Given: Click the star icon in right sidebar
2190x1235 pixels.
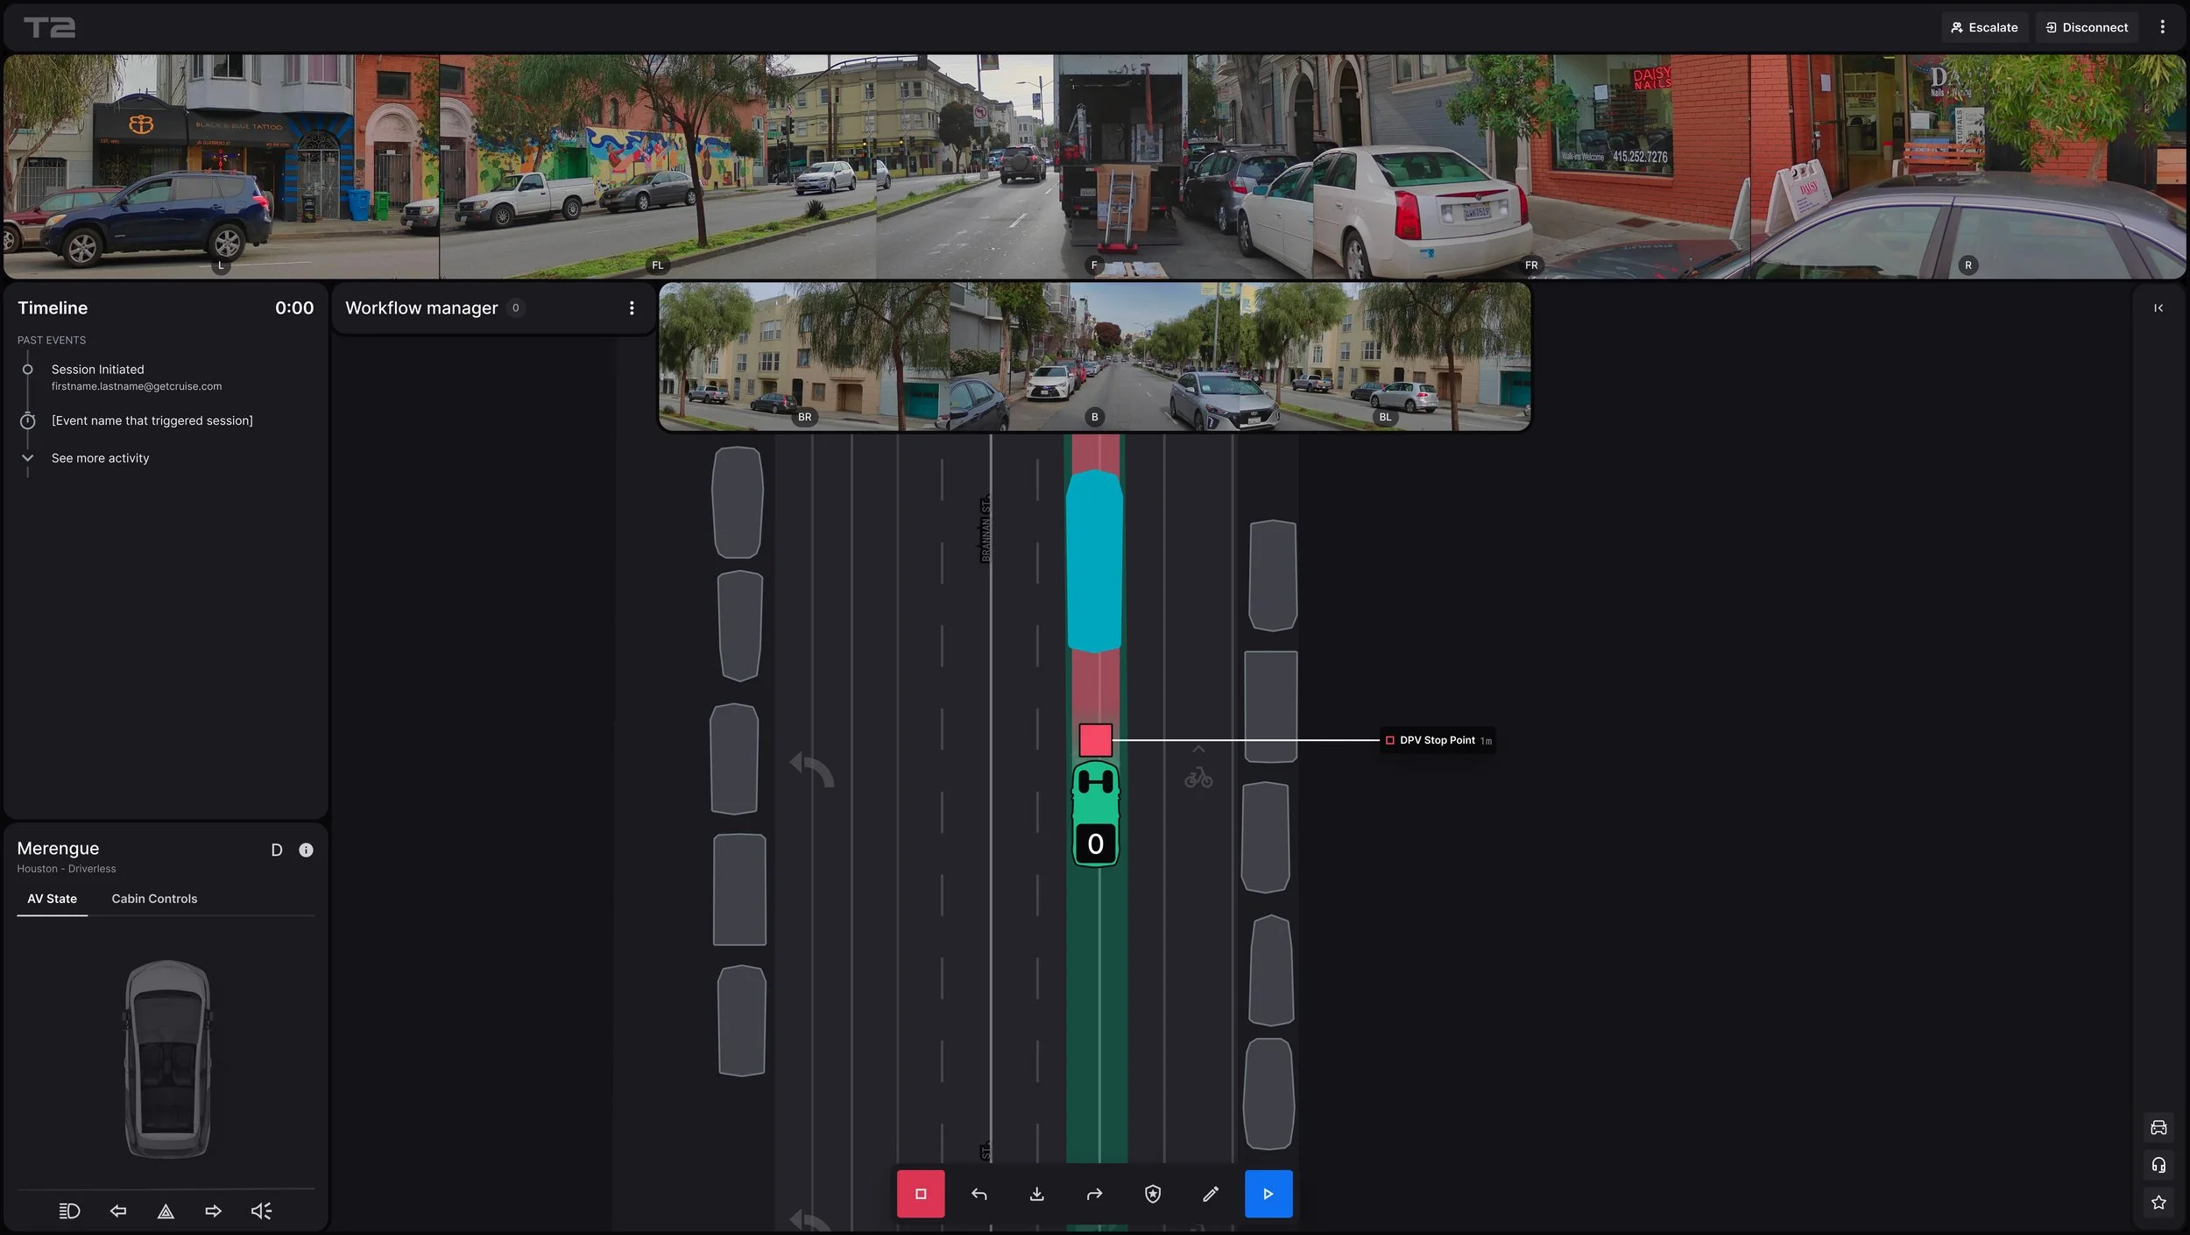Looking at the screenshot, I should [2158, 1203].
